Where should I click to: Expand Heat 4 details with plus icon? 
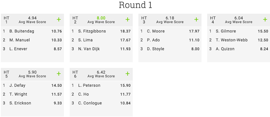point(265,19)
